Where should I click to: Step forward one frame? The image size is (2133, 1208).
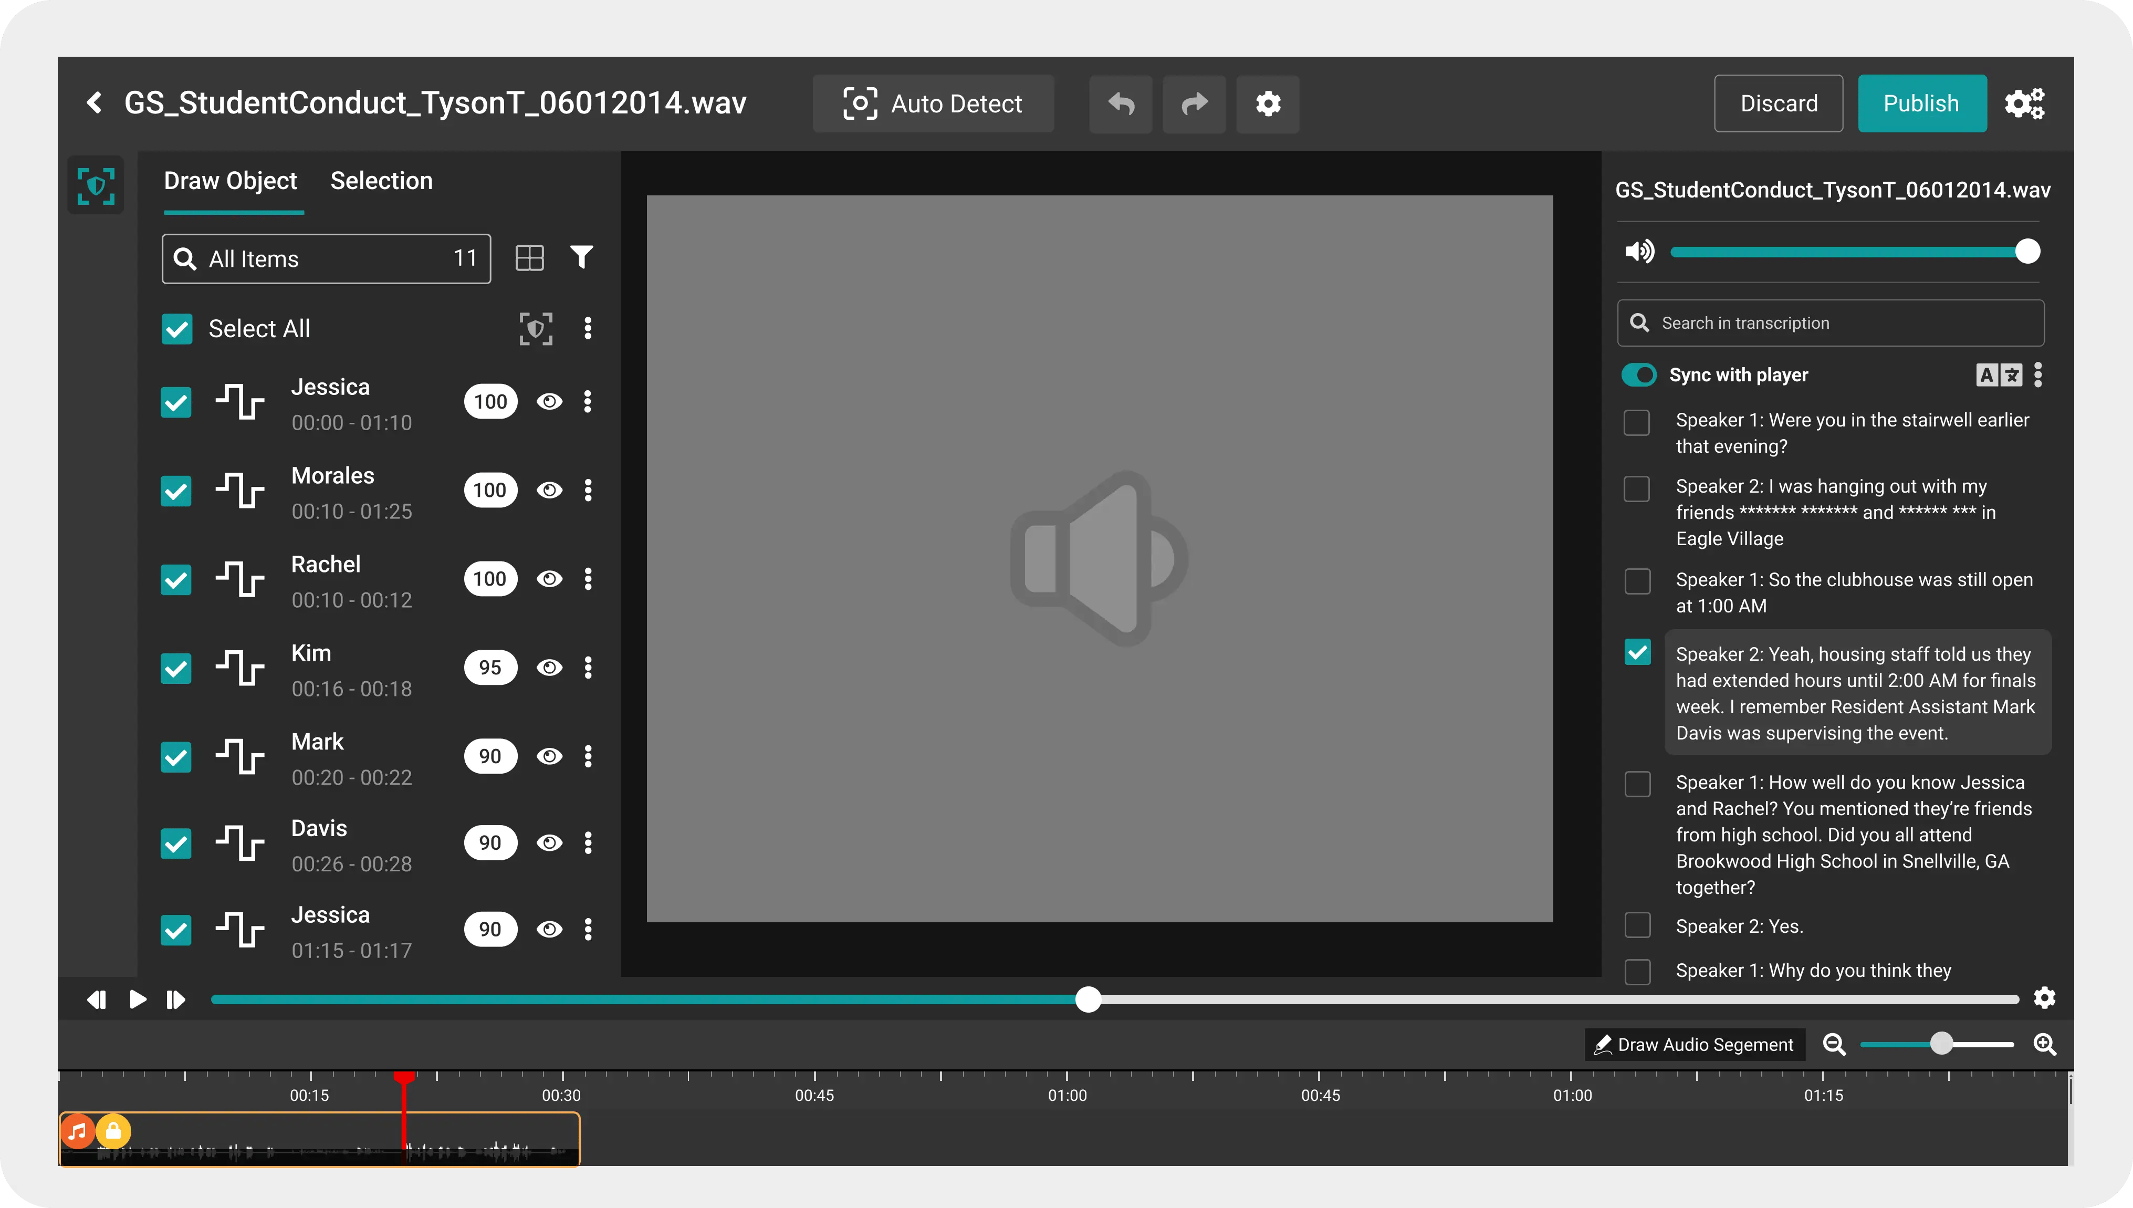[175, 1000]
